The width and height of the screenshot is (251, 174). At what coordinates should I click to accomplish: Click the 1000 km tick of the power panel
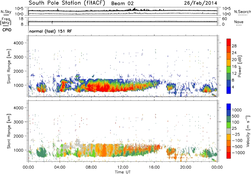coord(18,85)
